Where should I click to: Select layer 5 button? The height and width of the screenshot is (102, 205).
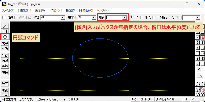point(198,53)
